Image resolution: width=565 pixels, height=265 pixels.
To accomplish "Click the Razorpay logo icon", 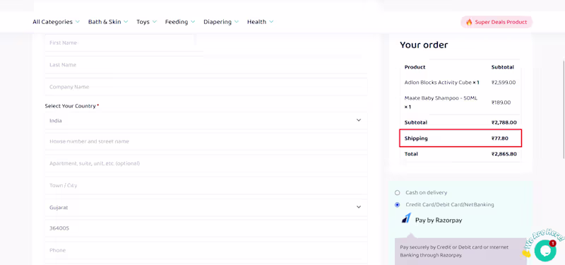I will [406, 218].
